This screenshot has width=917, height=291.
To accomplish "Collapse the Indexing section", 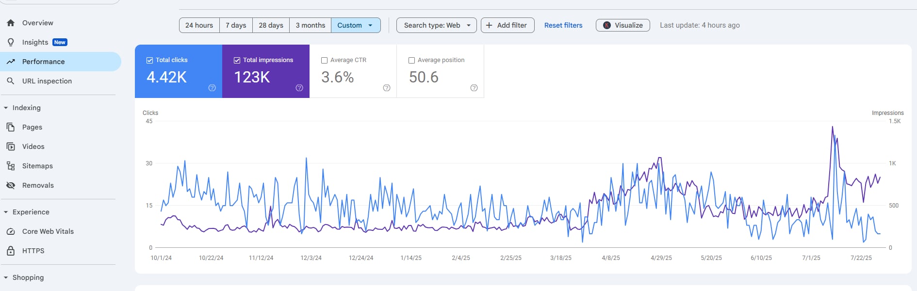I will pos(6,108).
